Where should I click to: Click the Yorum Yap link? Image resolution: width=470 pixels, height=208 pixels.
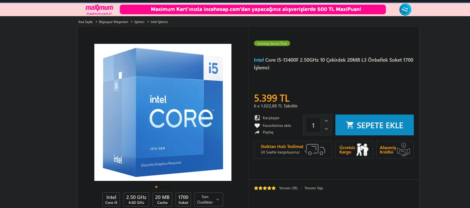coord(314,188)
